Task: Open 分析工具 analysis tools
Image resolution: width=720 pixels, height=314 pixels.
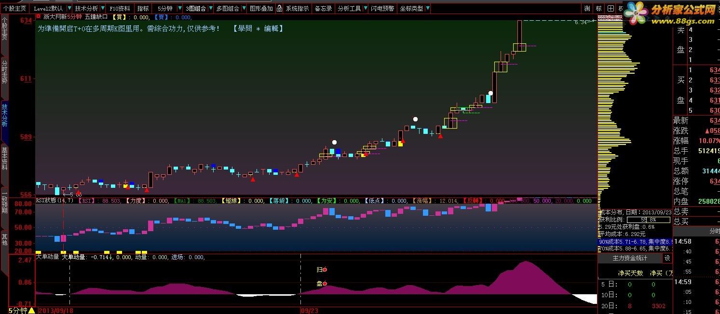Action: 349,8
